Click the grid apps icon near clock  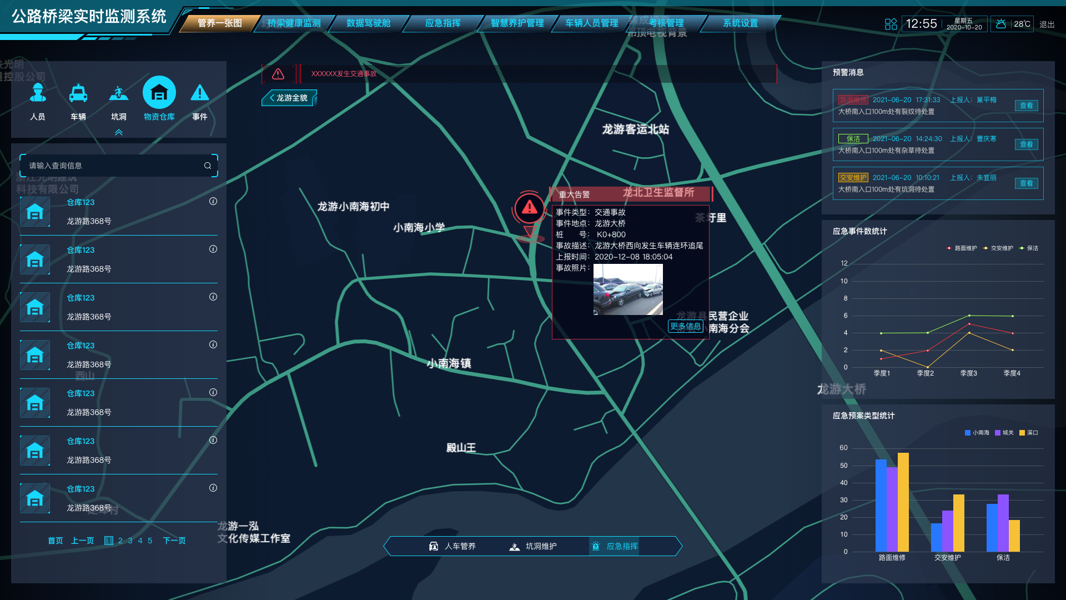pyautogui.click(x=891, y=24)
